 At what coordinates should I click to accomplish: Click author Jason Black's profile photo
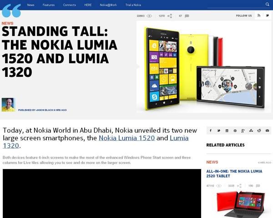(8, 104)
